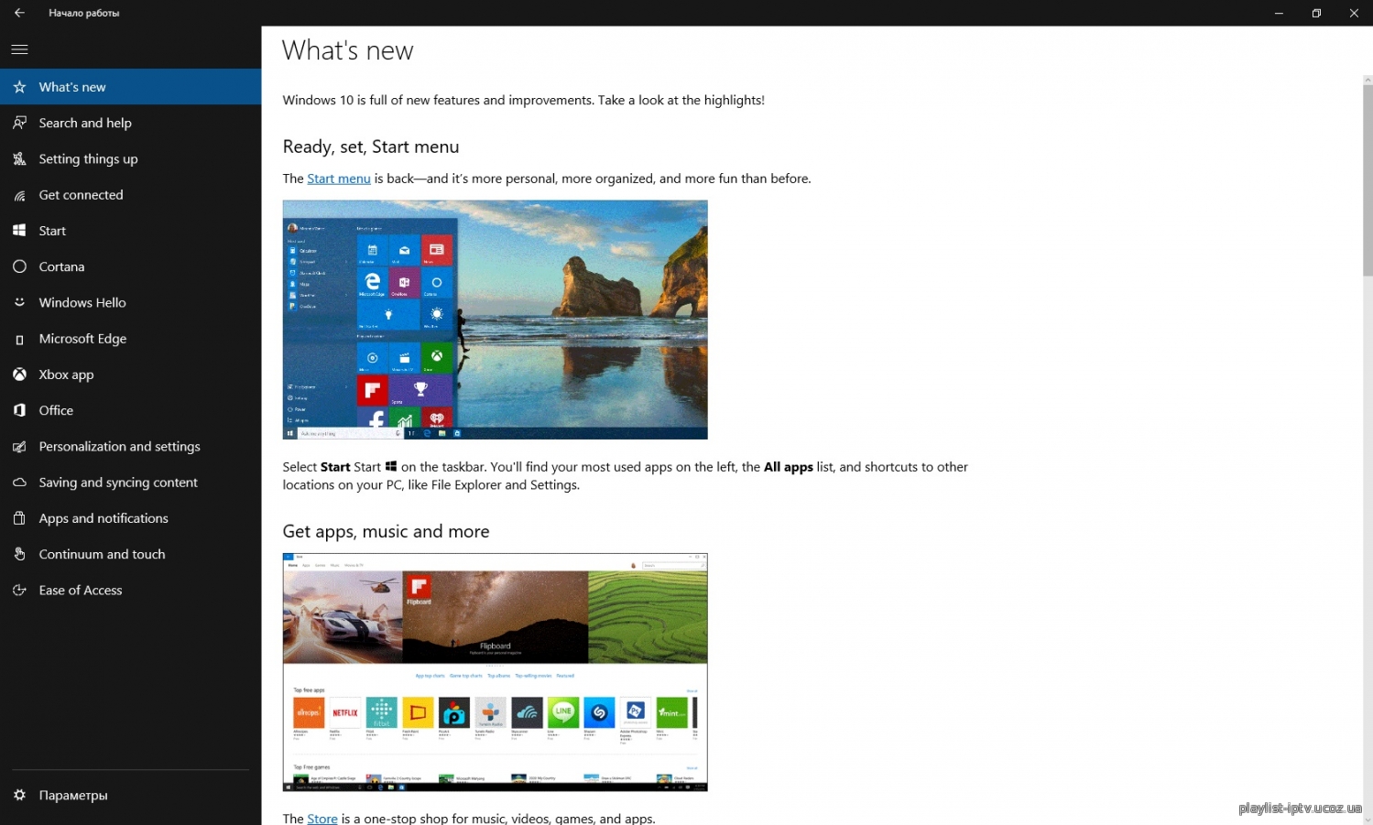The width and height of the screenshot is (1373, 825).
Task: Select Windows Hello topic
Action: coord(130,302)
